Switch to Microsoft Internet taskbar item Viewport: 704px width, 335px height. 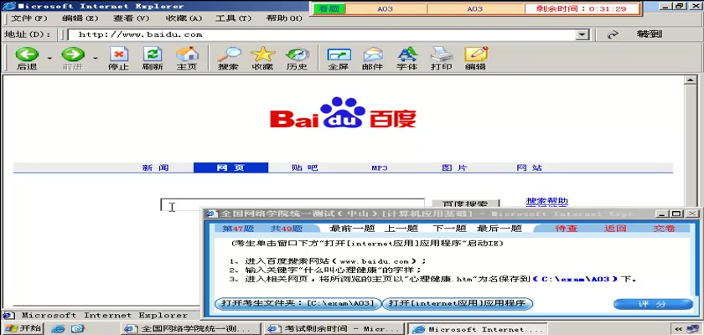click(477, 329)
